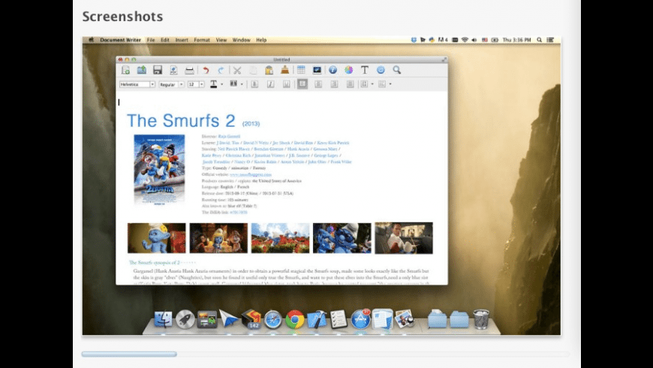This screenshot has width=653, height=368.
Task: Justify the text alignment
Action: (x=351, y=84)
